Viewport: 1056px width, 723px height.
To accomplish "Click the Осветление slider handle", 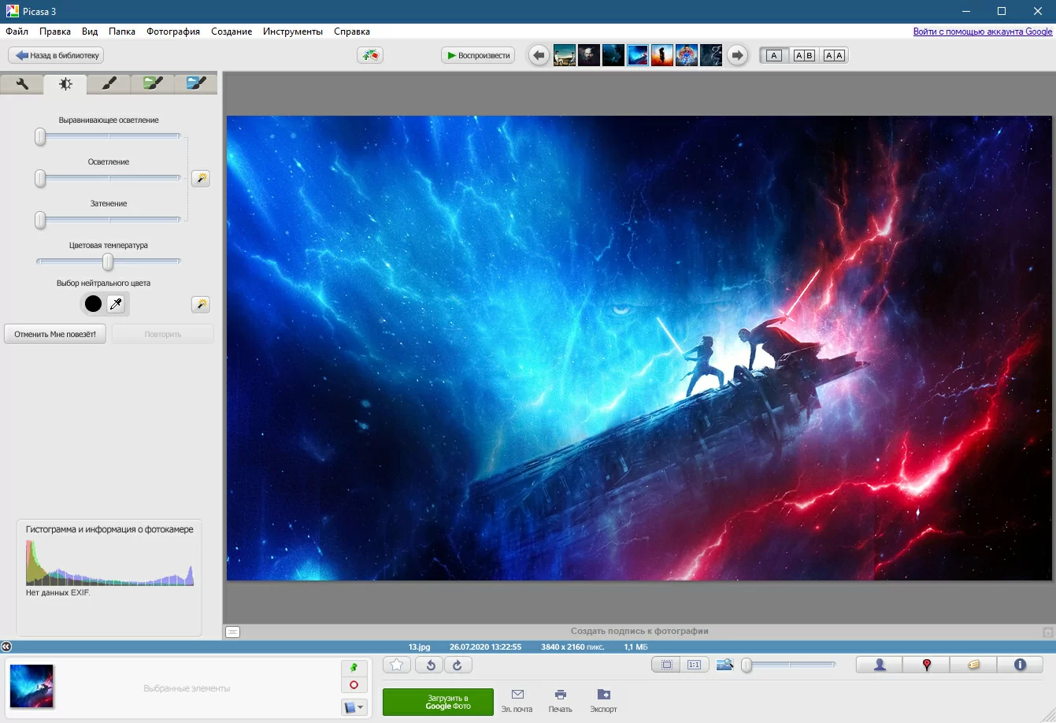I will click(x=40, y=179).
